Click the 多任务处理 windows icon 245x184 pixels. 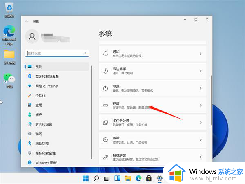(x=105, y=123)
